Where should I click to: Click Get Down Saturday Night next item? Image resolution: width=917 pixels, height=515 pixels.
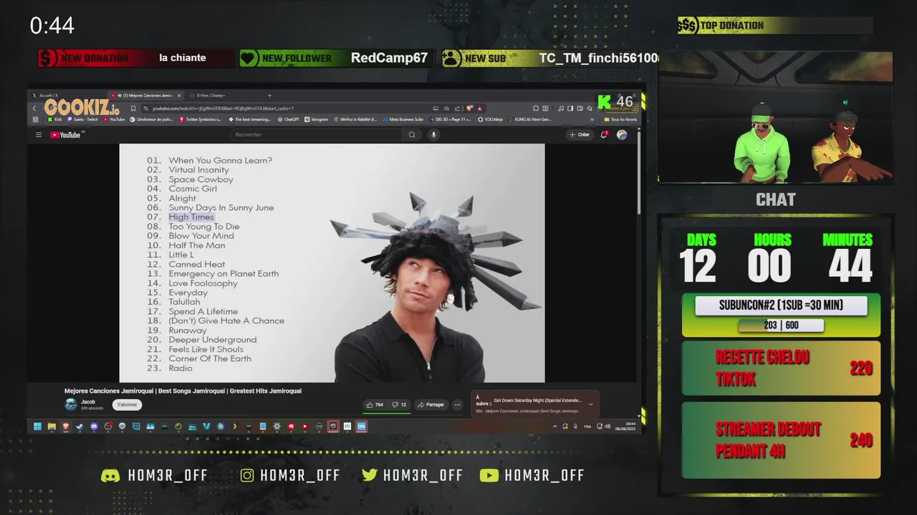click(537, 401)
